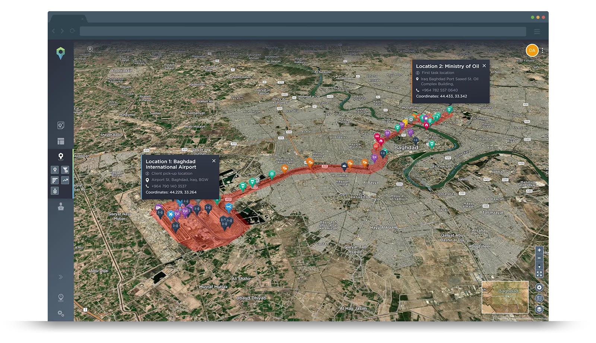Click the 'Baghdad' city label on map

tap(406, 148)
